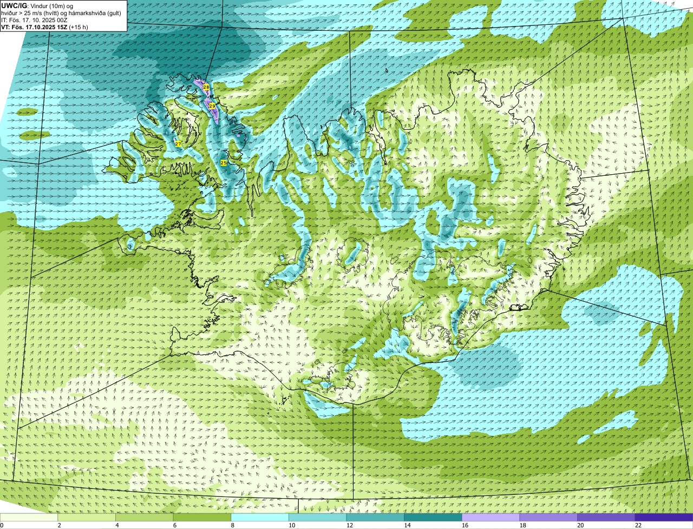Click the legend scale value 10

[x=292, y=525]
